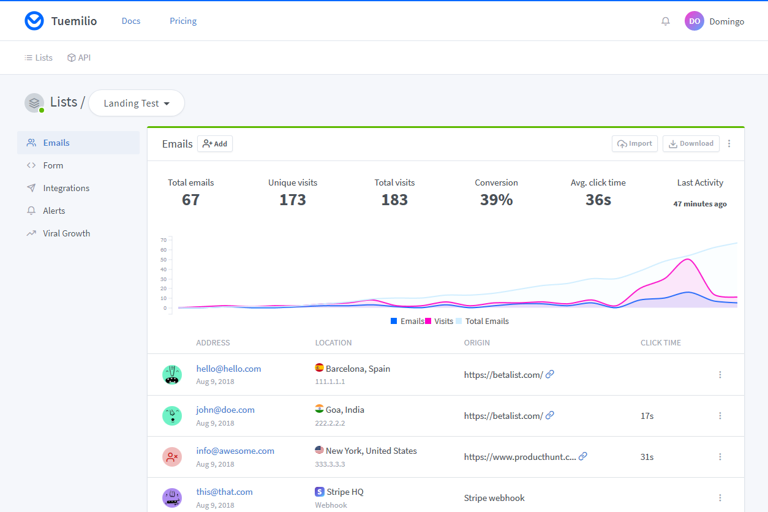This screenshot has width=768, height=512.
Task: Open the row options menu for john@doe.com
Action: pos(720,415)
